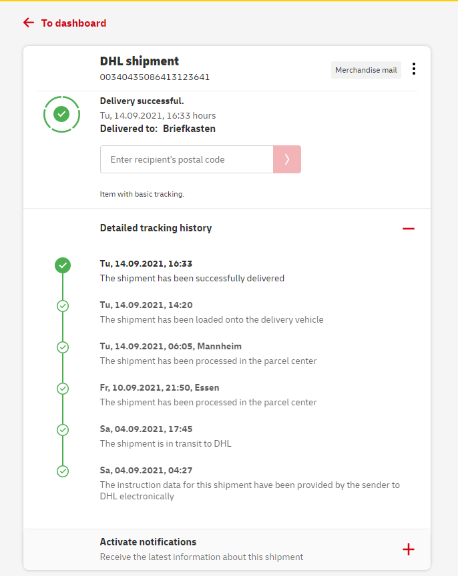Click the timeline checkmark for 14:20 loading

(x=63, y=306)
